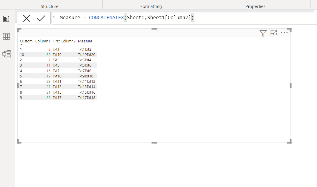Select the cell Txt11Txt12

pos(87,82)
